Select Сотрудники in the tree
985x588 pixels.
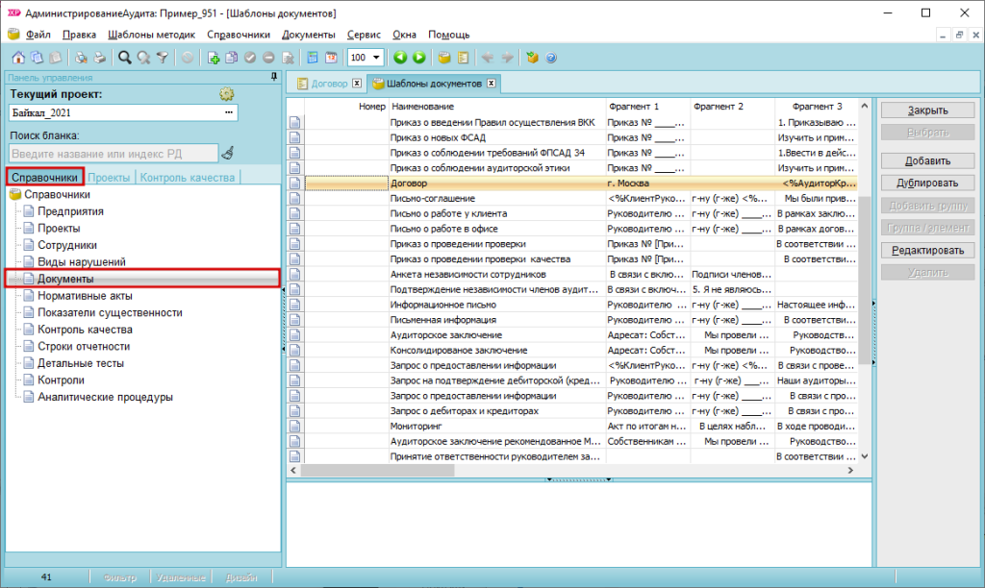click(67, 245)
